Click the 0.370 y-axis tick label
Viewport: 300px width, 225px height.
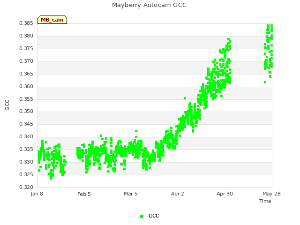(26, 61)
